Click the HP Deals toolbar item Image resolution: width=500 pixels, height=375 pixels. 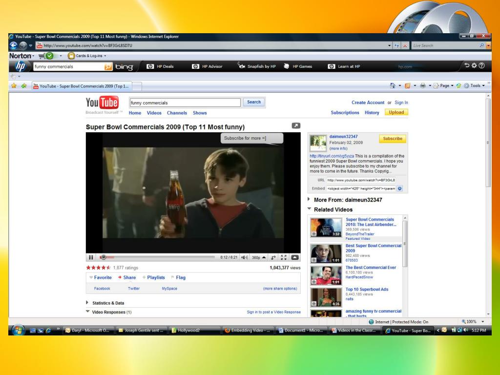pyautogui.click(x=160, y=66)
